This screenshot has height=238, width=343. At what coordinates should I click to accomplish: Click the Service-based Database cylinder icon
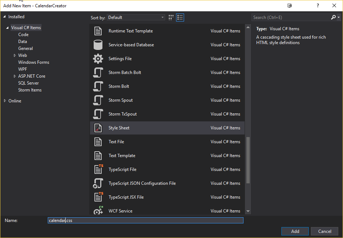click(x=98, y=45)
